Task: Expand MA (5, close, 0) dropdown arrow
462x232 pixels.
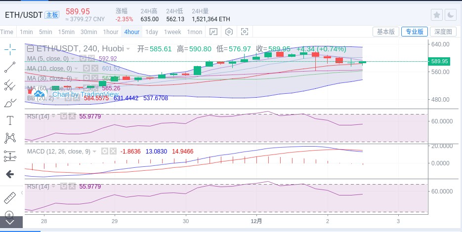Action: (73, 59)
